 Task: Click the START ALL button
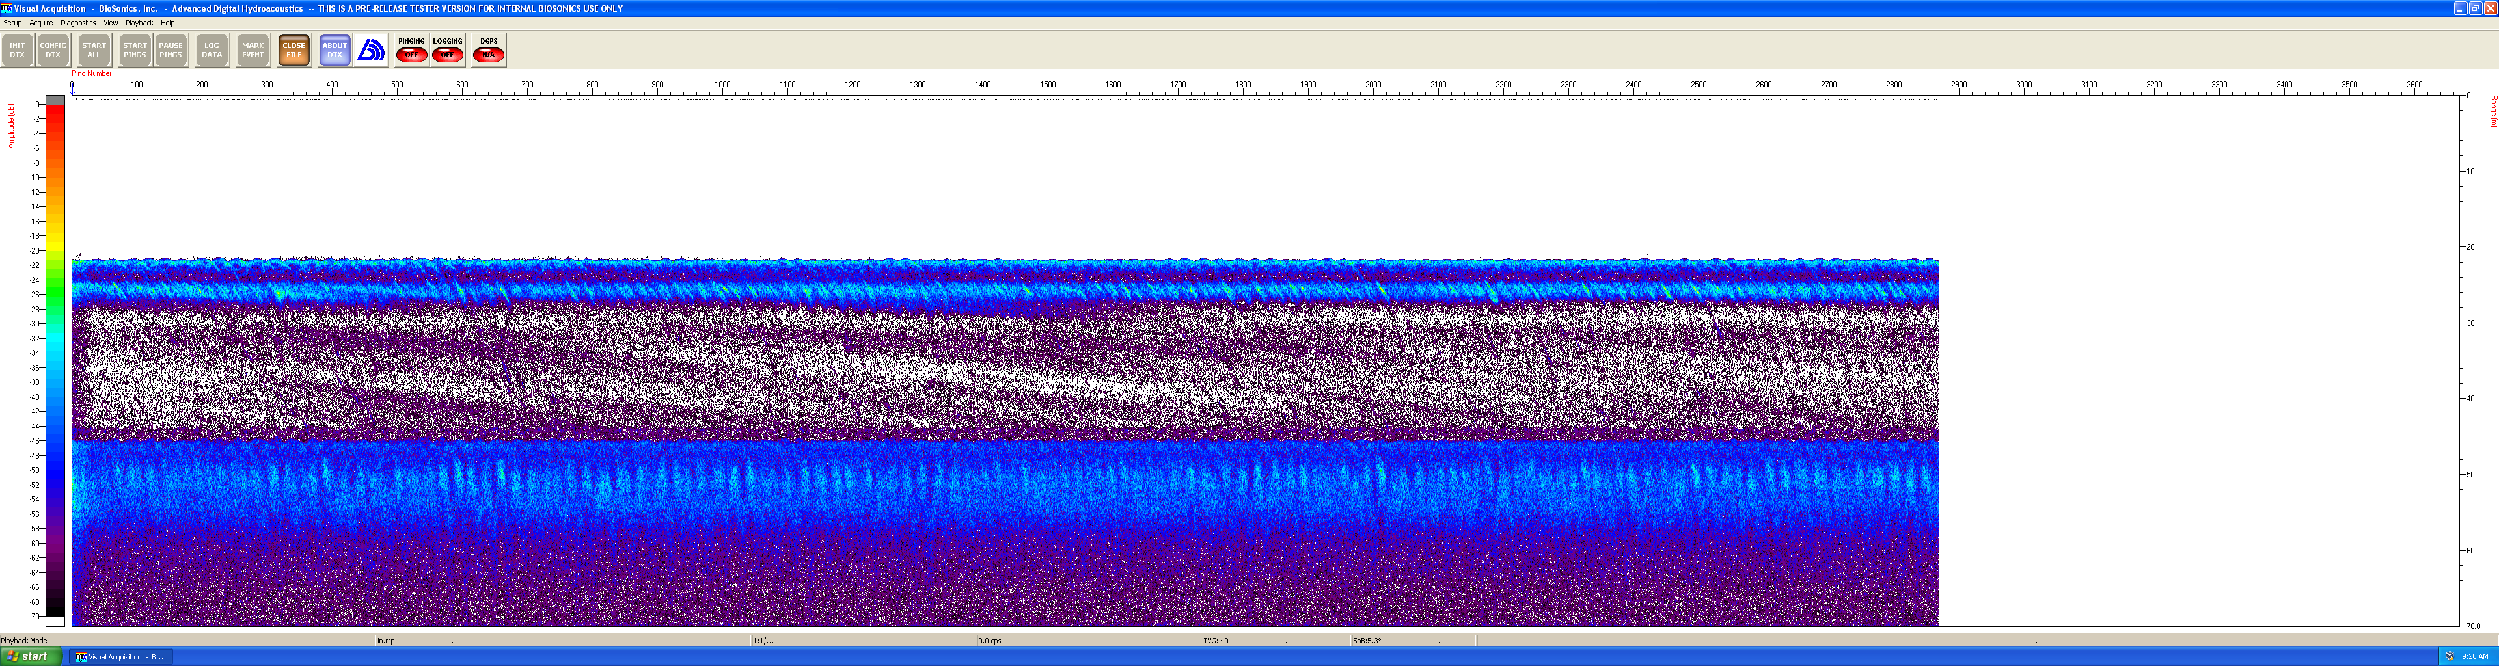point(94,49)
